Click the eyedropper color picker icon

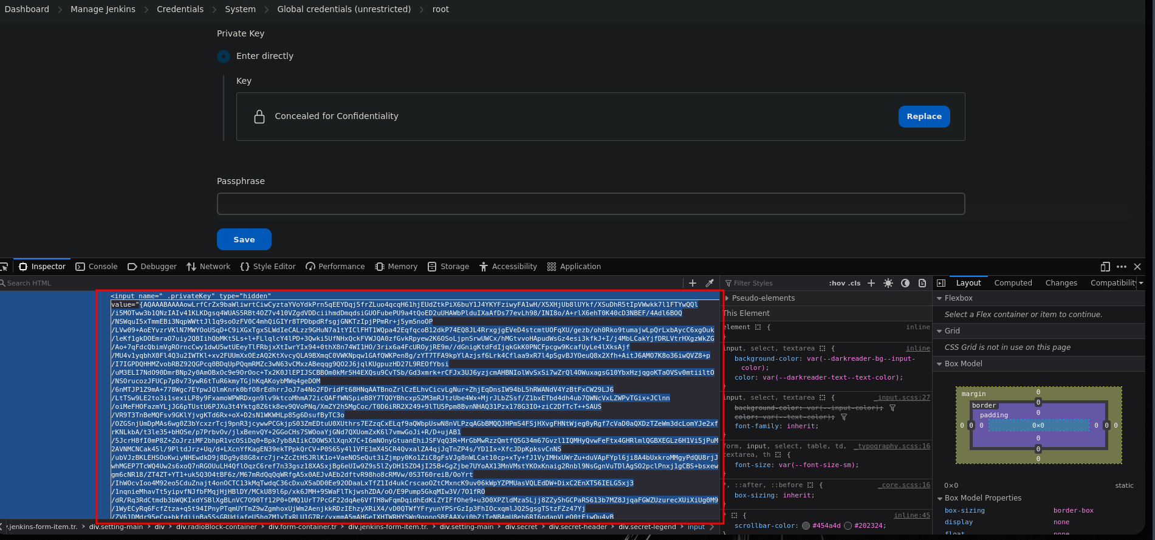point(710,283)
